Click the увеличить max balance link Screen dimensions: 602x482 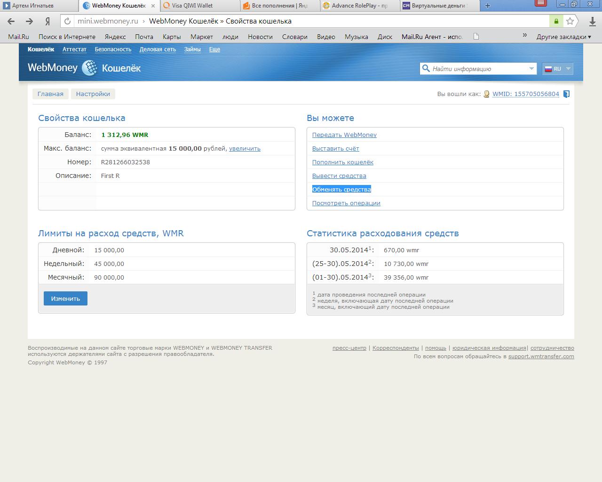coord(245,148)
